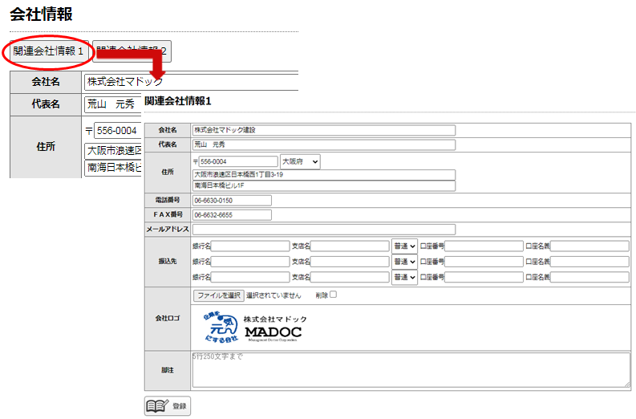636x419 pixels.
Task: Switch to the 関連会社情報 2 tab
Action: pyautogui.click(x=132, y=51)
